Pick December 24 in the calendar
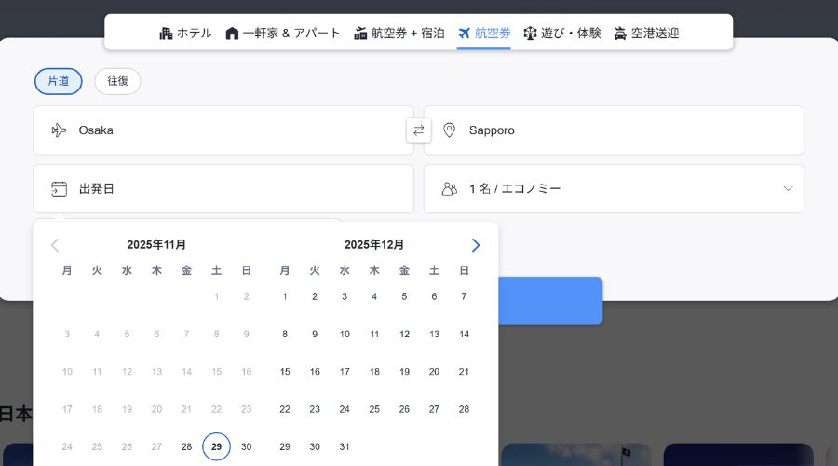The image size is (838, 466). (345, 409)
